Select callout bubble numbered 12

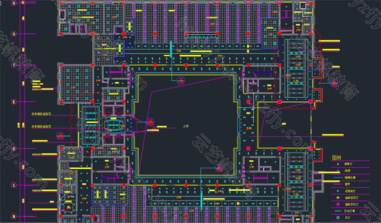[x=181, y=80]
